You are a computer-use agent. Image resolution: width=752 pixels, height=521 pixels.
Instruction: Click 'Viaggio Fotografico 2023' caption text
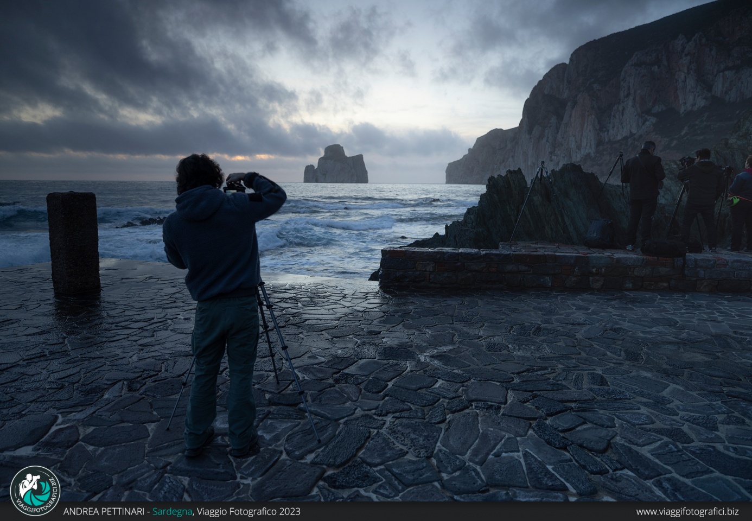pos(248,511)
